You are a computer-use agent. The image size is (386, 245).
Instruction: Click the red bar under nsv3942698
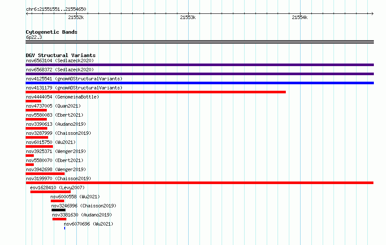[45, 174]
